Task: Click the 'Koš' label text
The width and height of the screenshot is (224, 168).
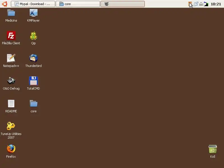Action: click(x=213, y=157)
